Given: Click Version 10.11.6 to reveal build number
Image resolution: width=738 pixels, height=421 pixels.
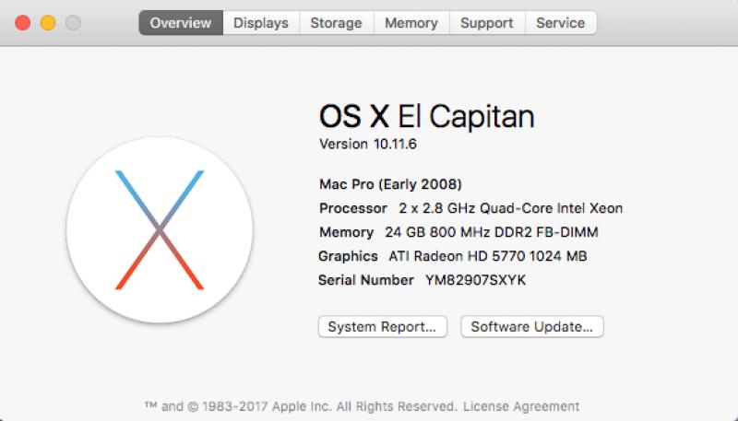Looking at the screenshot, I should pyautogui.click(x=367, y=144).
